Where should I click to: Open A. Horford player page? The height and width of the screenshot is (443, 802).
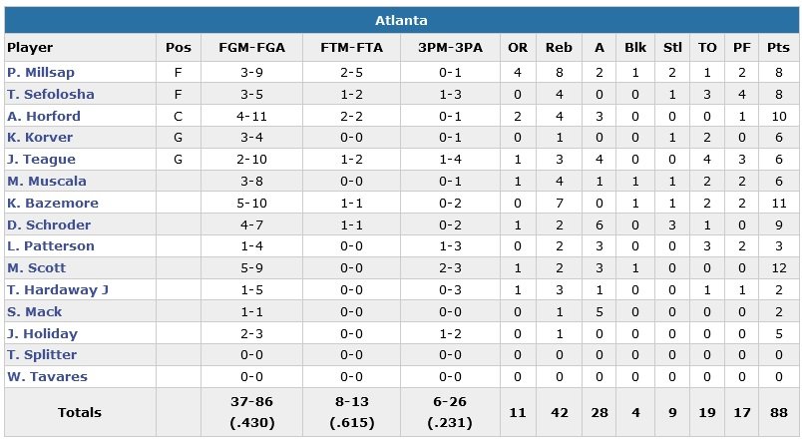tap(44, 116)
